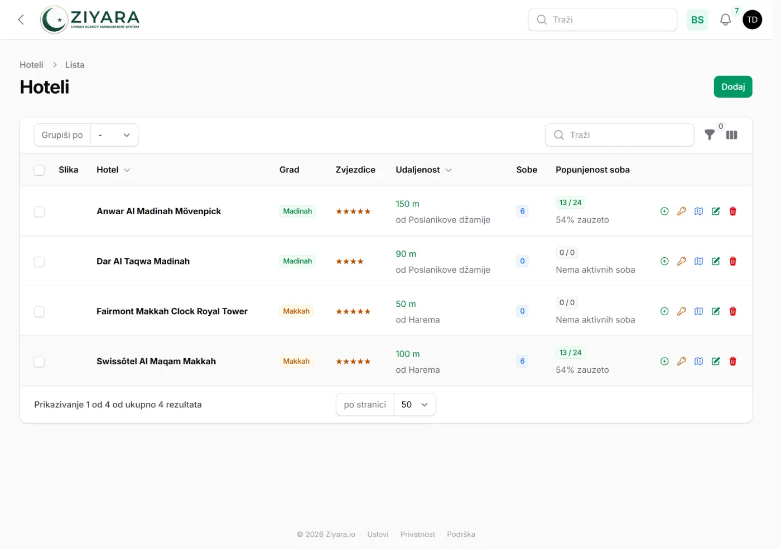The image size is (781, 549).
Task: Go back using the header arrow
Action: click(x=21, y=20)
